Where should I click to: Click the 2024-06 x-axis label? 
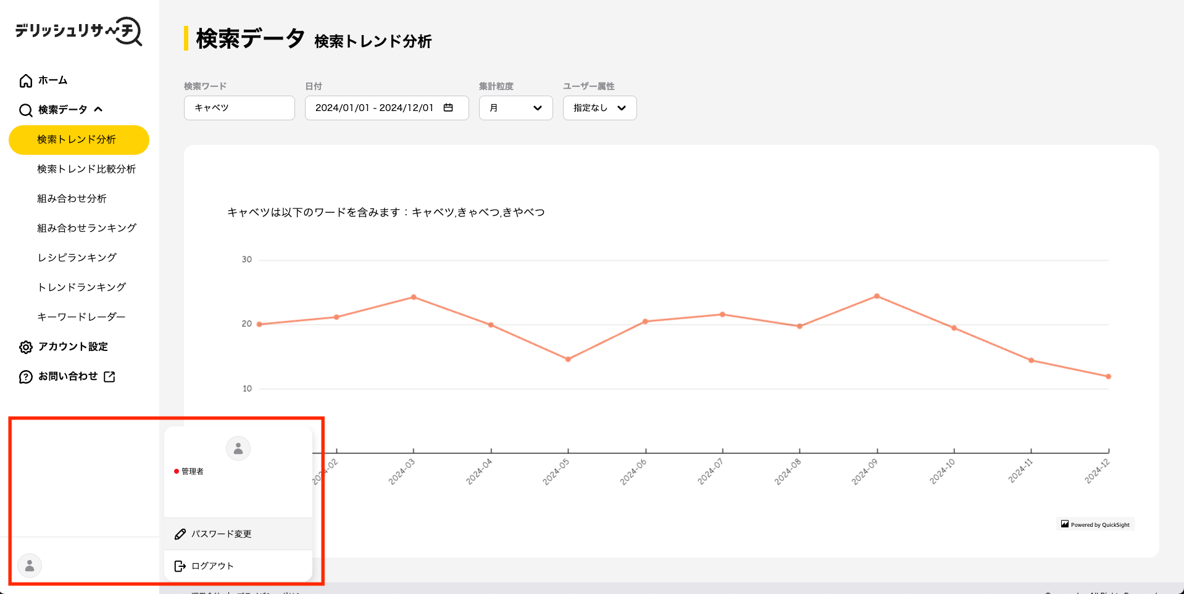[x=634, y=472]
